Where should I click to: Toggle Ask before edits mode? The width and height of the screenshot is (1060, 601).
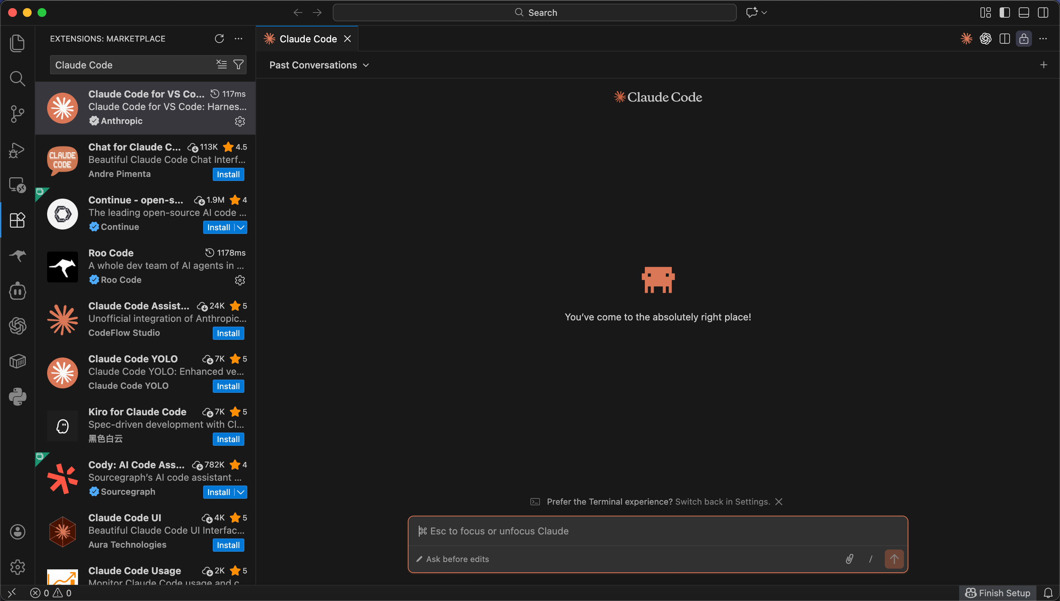tap(453, 559)
